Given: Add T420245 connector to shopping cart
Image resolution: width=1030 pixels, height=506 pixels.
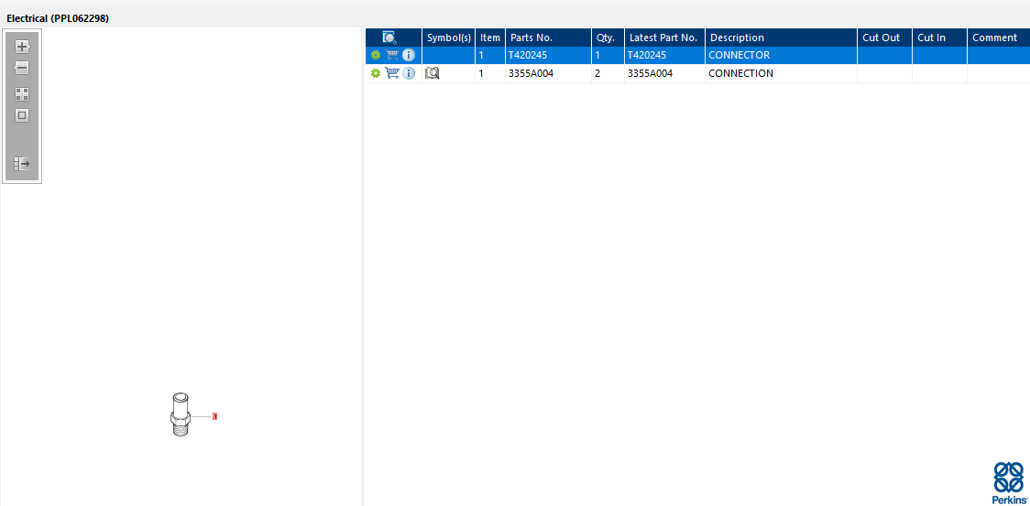Looking at the screenshot, I should [x=392, y=55].
